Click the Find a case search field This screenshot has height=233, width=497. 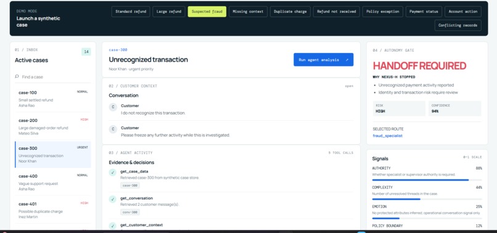pos(52,76)
